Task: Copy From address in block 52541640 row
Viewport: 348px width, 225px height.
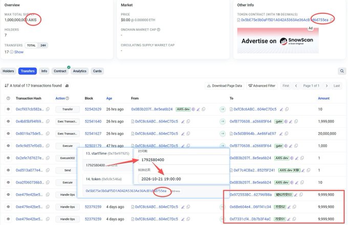Action: tap(188, 121)
